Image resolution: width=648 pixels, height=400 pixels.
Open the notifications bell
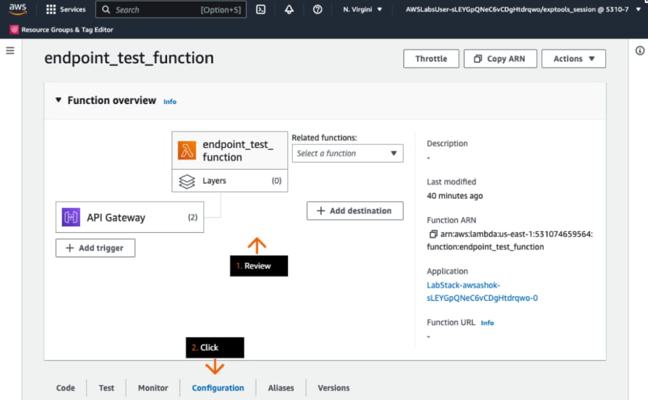289,9
